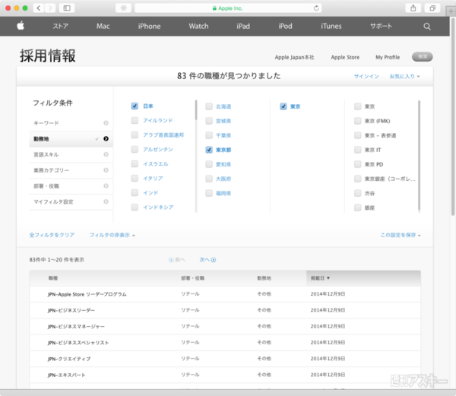Image resolution: width=456 pixels, height=396 pixels.
Task: Collapse filters via フィルタの非表示
Action: 112,235
